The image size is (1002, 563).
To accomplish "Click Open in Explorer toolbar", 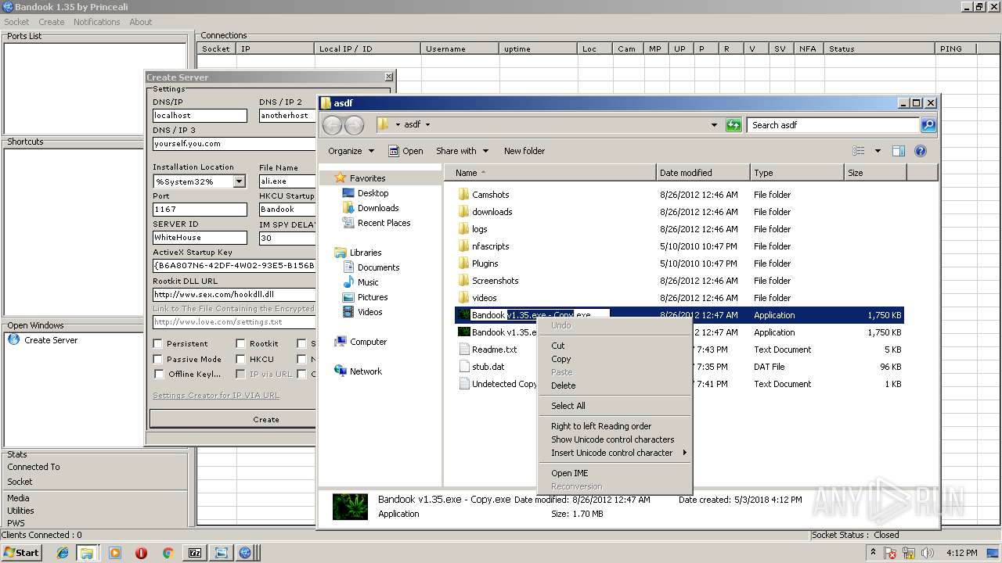I will point(405,151).
